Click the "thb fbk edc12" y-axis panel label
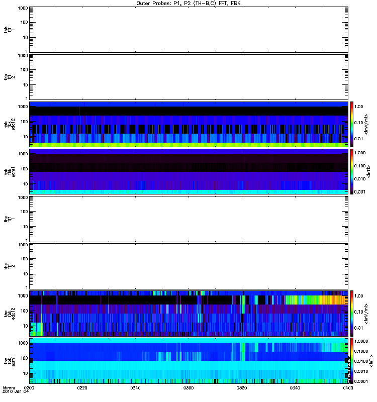This screenshot has width=377, height=402. click(10, 124)
